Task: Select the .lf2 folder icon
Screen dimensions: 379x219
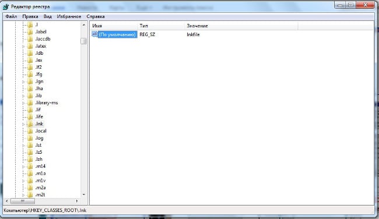Action: tap(30, 67)
